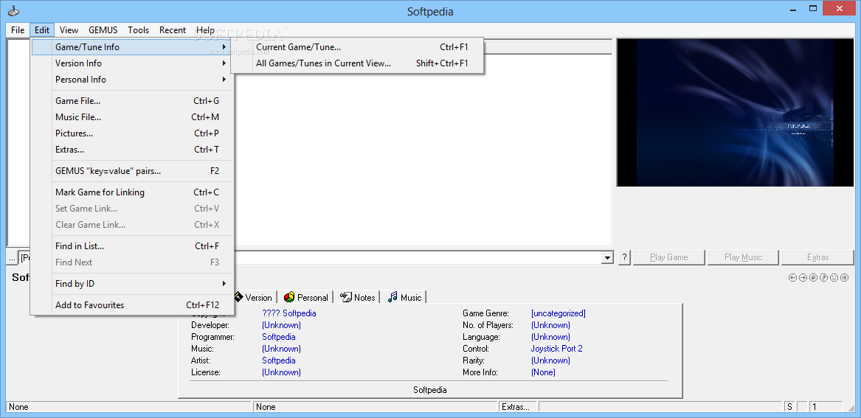The image size is (861, 418).
Task: Open the Recent menu
Action: 173,30
